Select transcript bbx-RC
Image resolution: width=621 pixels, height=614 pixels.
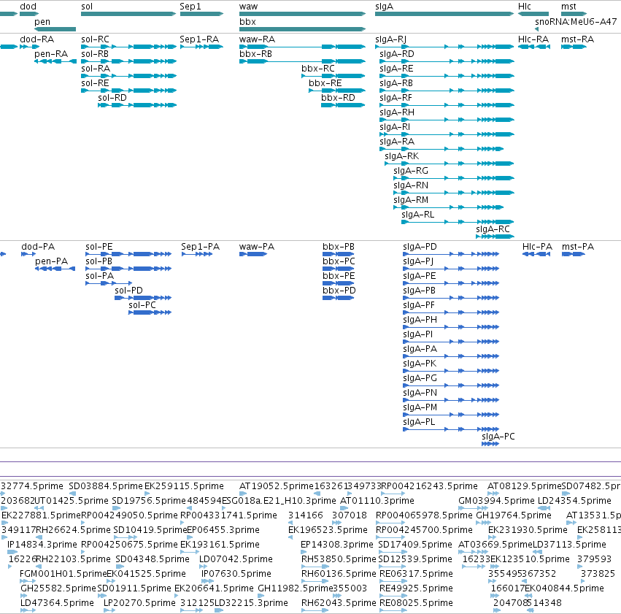tap(318, 69)
